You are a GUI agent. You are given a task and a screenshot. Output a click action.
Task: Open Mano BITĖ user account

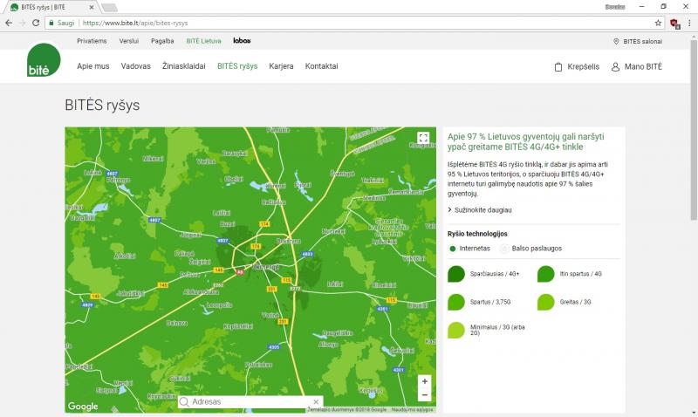[637, 67]
